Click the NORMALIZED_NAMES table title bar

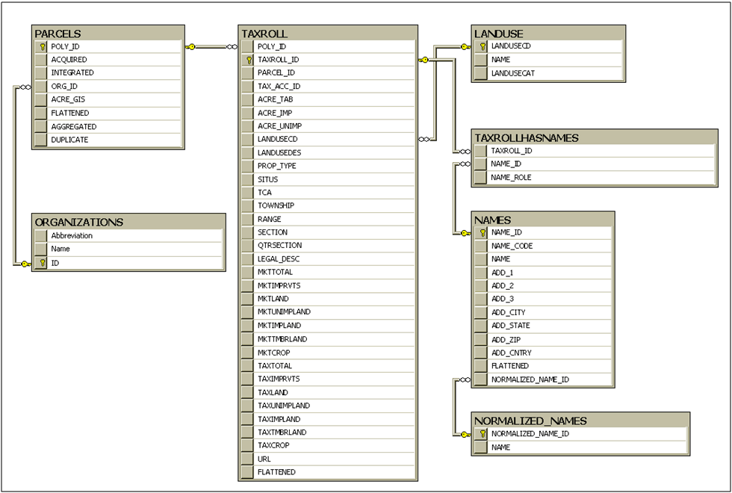581,421
